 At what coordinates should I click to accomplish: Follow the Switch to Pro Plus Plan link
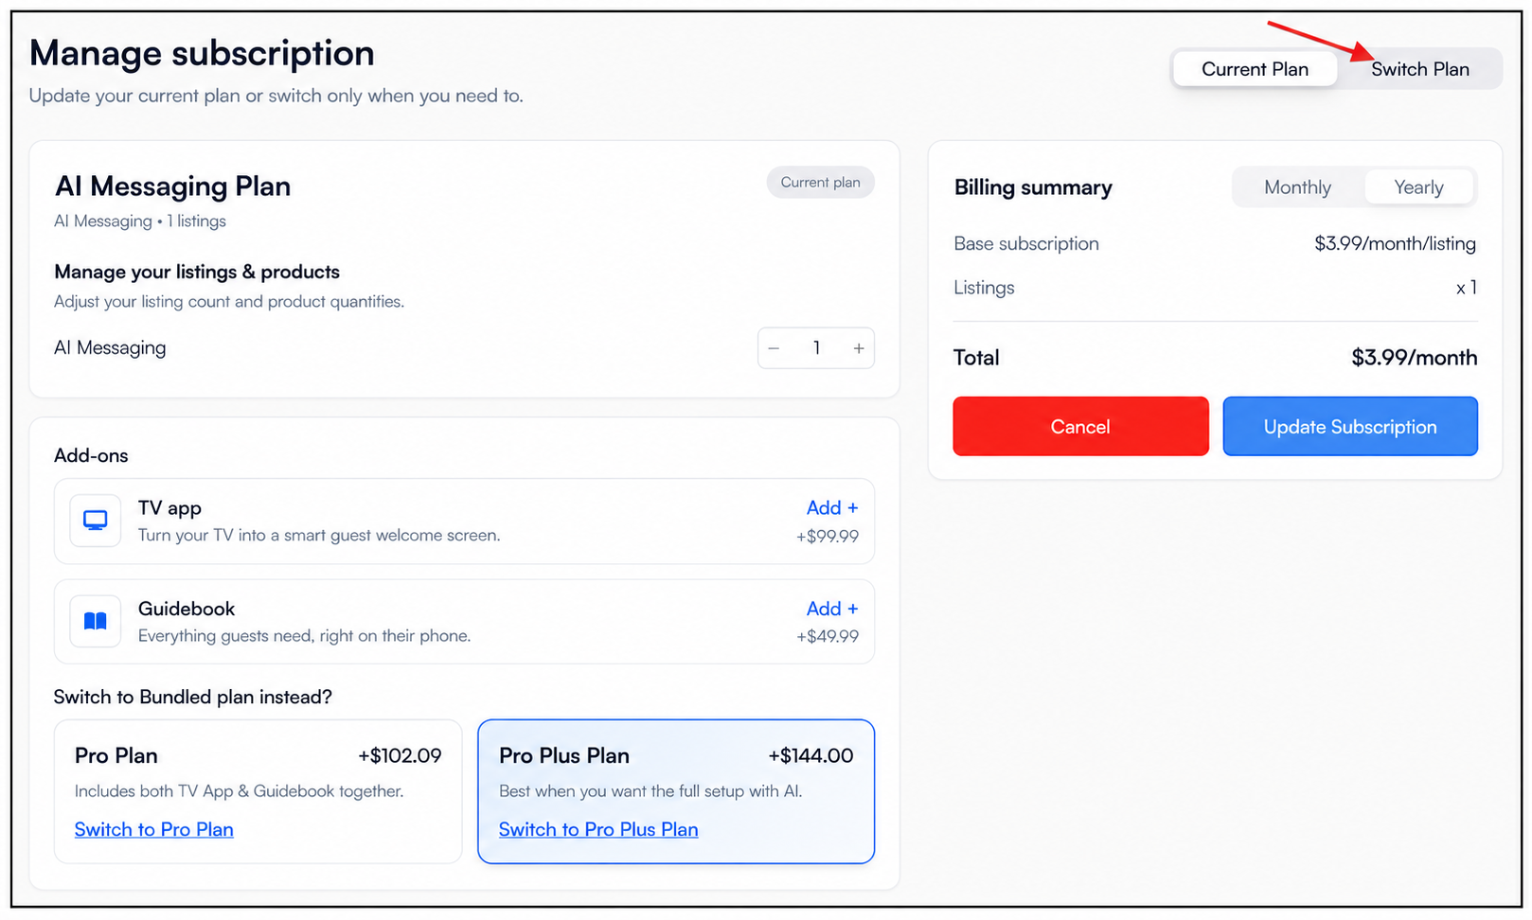pos(598,829)
